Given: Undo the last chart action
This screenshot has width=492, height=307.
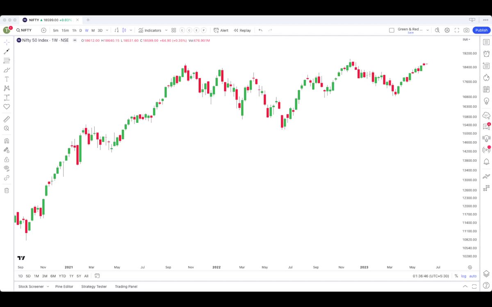Looking at the screenshot, I should [260, 30].
